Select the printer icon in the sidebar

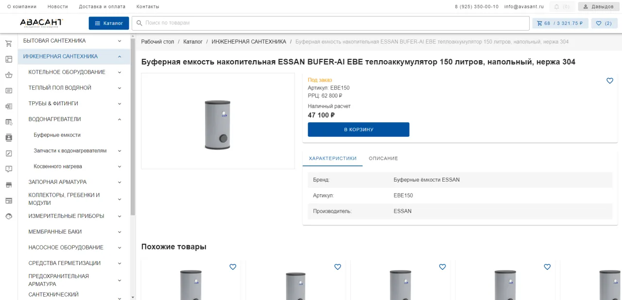point(8,184)
